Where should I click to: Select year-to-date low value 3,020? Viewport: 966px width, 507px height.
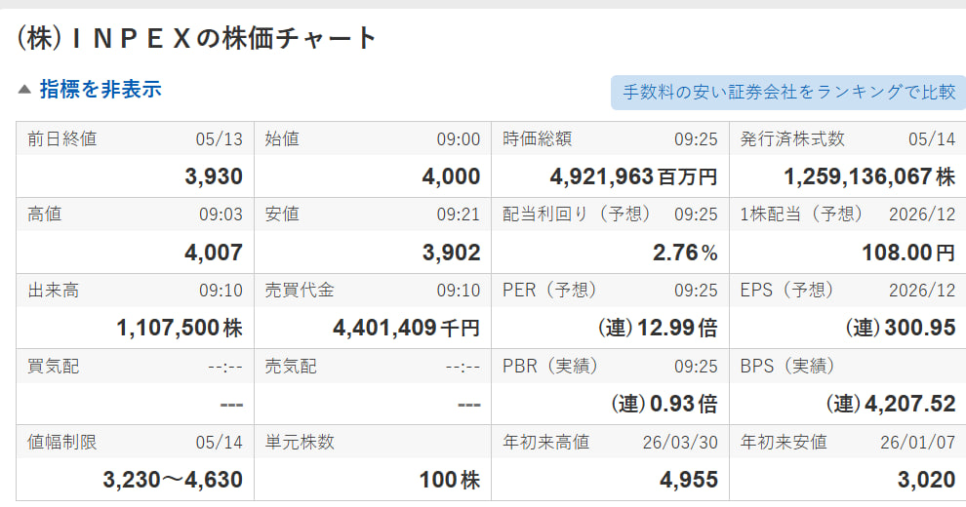point(927,480)
